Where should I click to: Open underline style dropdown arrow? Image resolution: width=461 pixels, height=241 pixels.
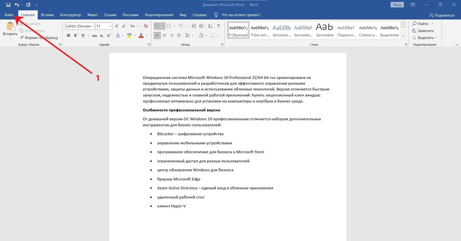pos(88,35)
